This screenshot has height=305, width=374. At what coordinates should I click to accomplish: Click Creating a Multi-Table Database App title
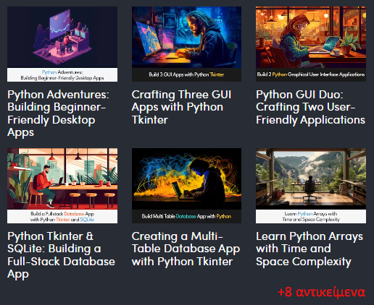point(186,249)
